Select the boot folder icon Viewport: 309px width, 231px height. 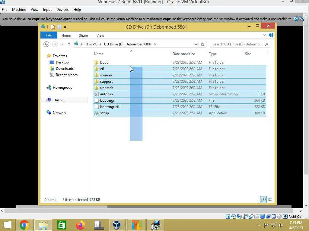tap(96, 62)
